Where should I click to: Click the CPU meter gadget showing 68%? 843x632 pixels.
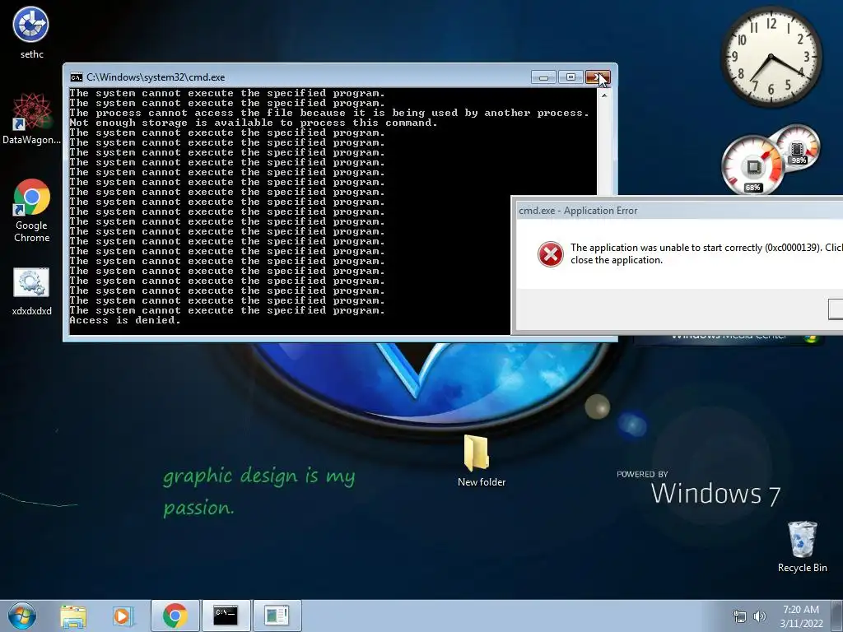pyautogui.click(x=752, y=165)
